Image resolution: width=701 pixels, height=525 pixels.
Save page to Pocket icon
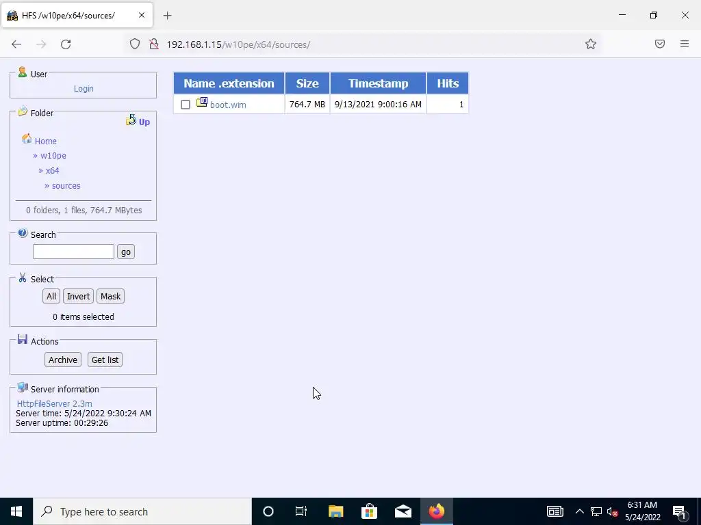tap(660, 44)
